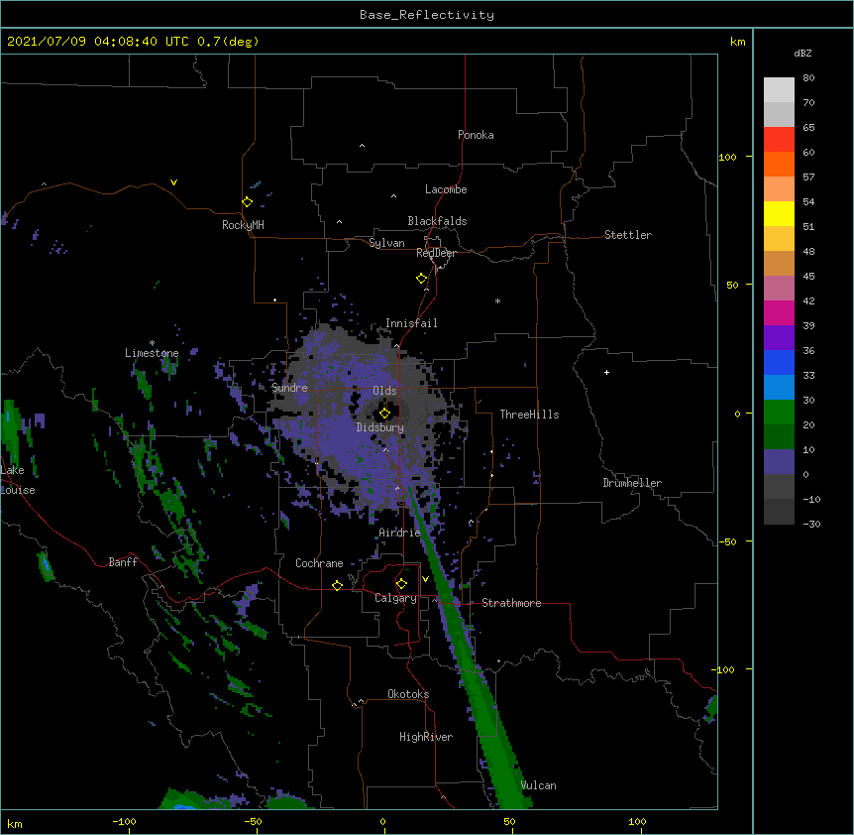Select the Lacombe city label
Image resolution: width=854 pixels, height=835 pixels.
click(446, 189)
